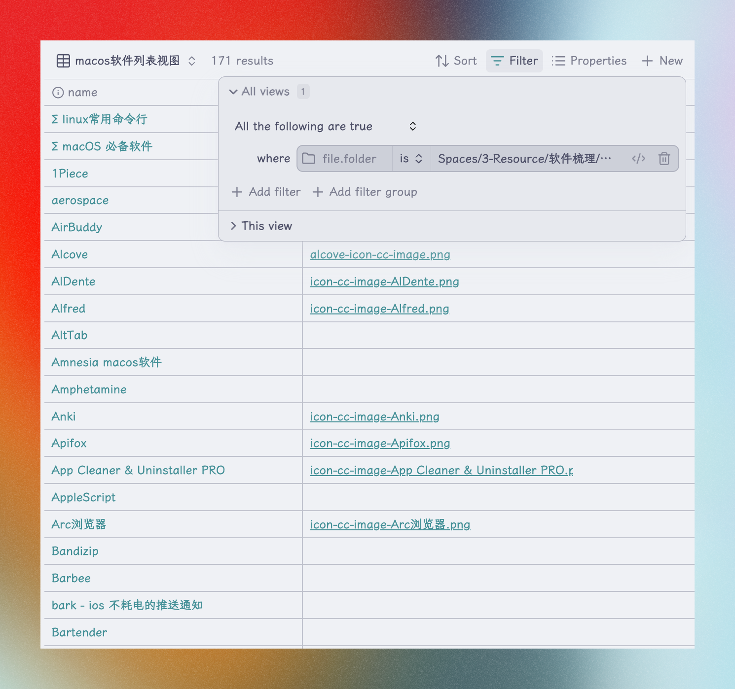Open the Anki note
This screenshot has height=689, width=735.
pyautogui.click(x=64, y=416)
